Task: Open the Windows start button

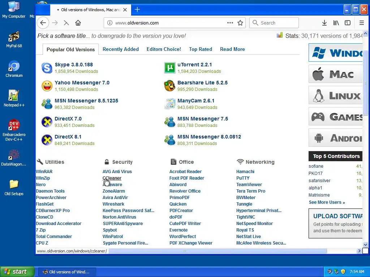Action: point(17,272)
